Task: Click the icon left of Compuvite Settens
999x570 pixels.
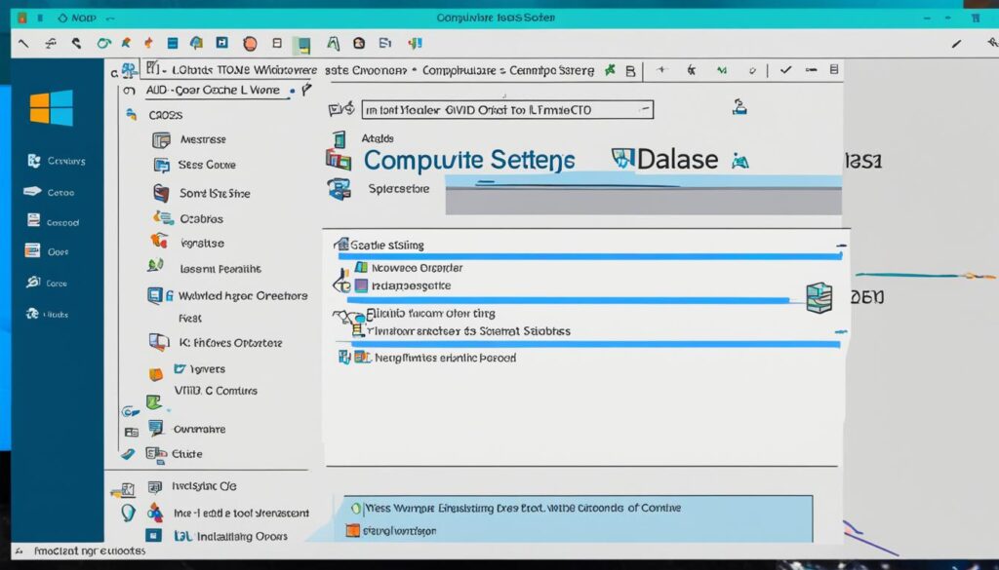Action: (339, 160)
